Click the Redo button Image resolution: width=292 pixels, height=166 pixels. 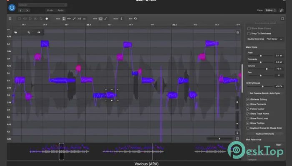pyautogui.click(x=60, y=10)
